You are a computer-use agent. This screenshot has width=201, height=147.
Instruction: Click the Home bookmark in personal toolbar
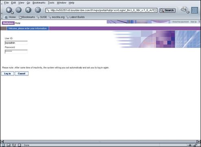click(x=10, y=17)
